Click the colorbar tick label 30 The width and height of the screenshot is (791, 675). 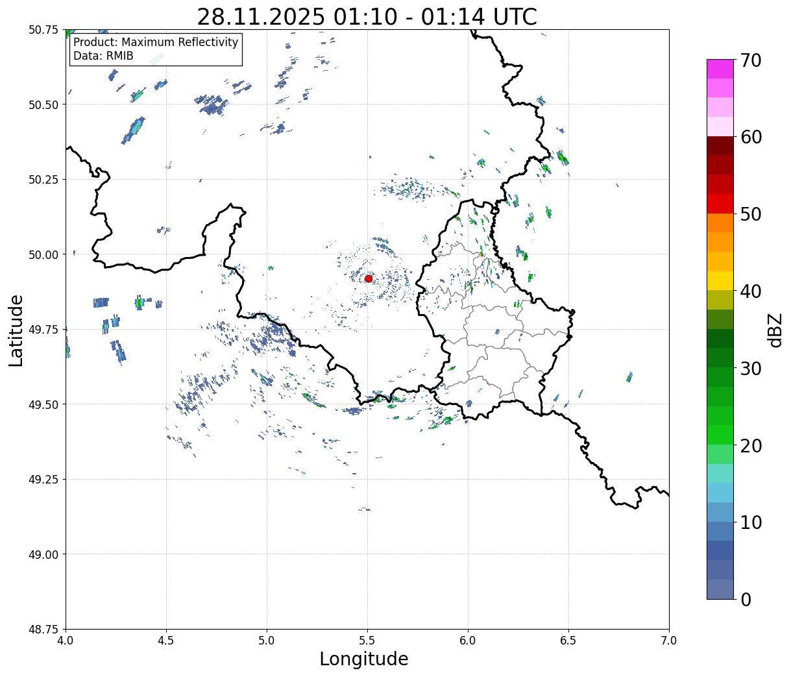[x=751, y=369]
